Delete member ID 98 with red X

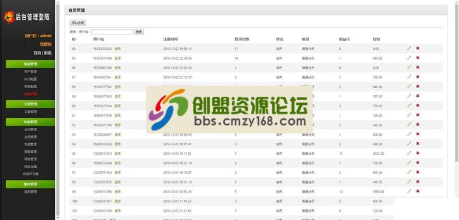pyautogui.click(x=418, y=182)
